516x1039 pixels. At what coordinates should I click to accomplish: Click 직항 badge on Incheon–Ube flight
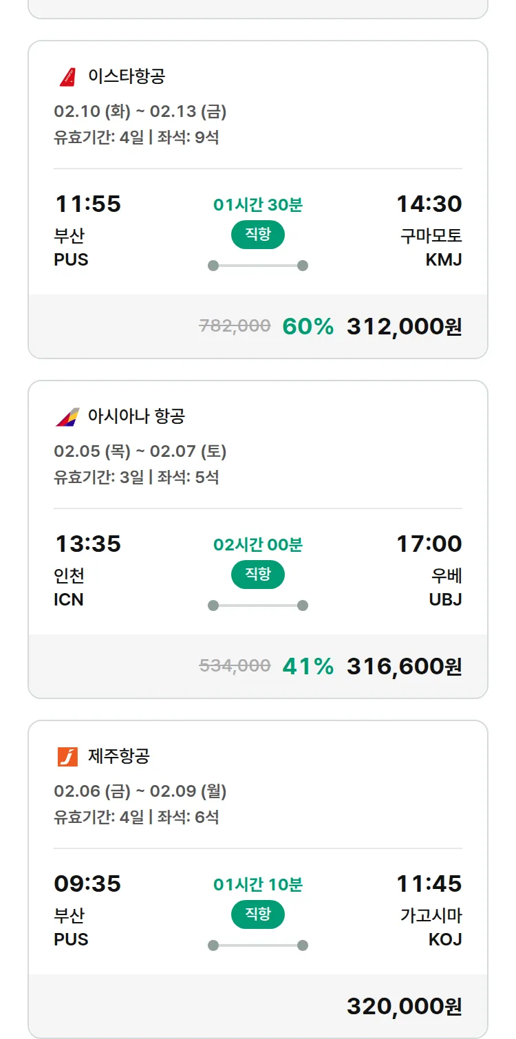[x=257, y=575]
